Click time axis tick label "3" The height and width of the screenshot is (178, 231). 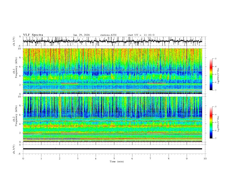point(78,159)
